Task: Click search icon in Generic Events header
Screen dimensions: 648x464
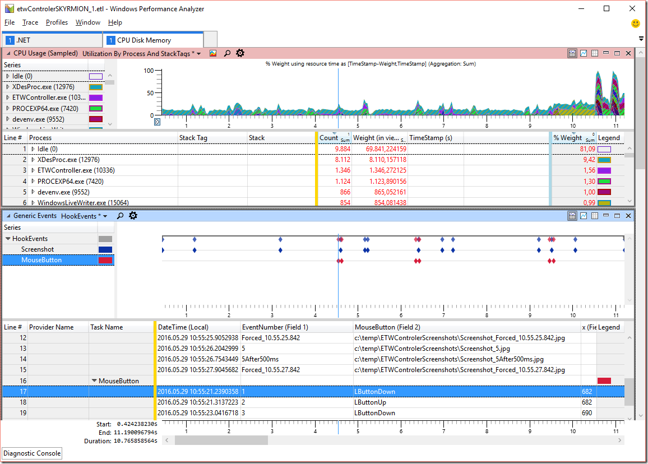Action: [121, 216]
